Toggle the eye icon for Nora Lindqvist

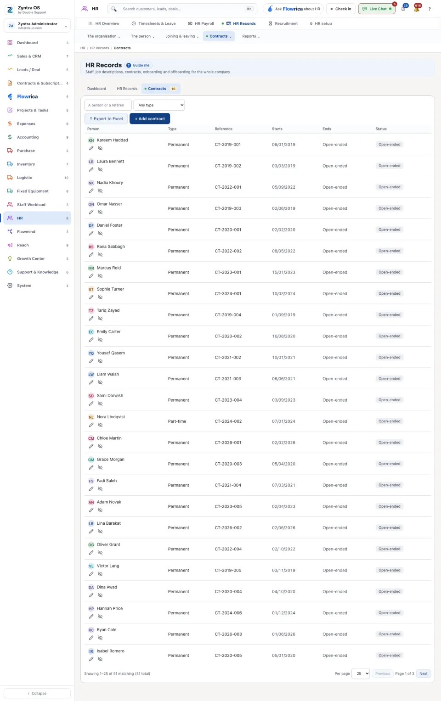point(100,425)
